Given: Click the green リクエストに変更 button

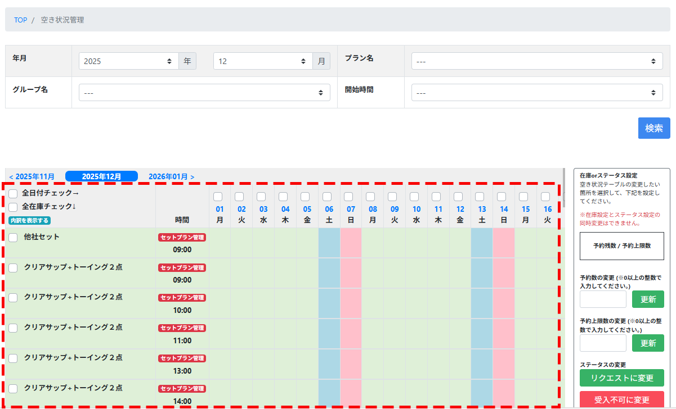Looking at the screenshot, I should 621,378.
